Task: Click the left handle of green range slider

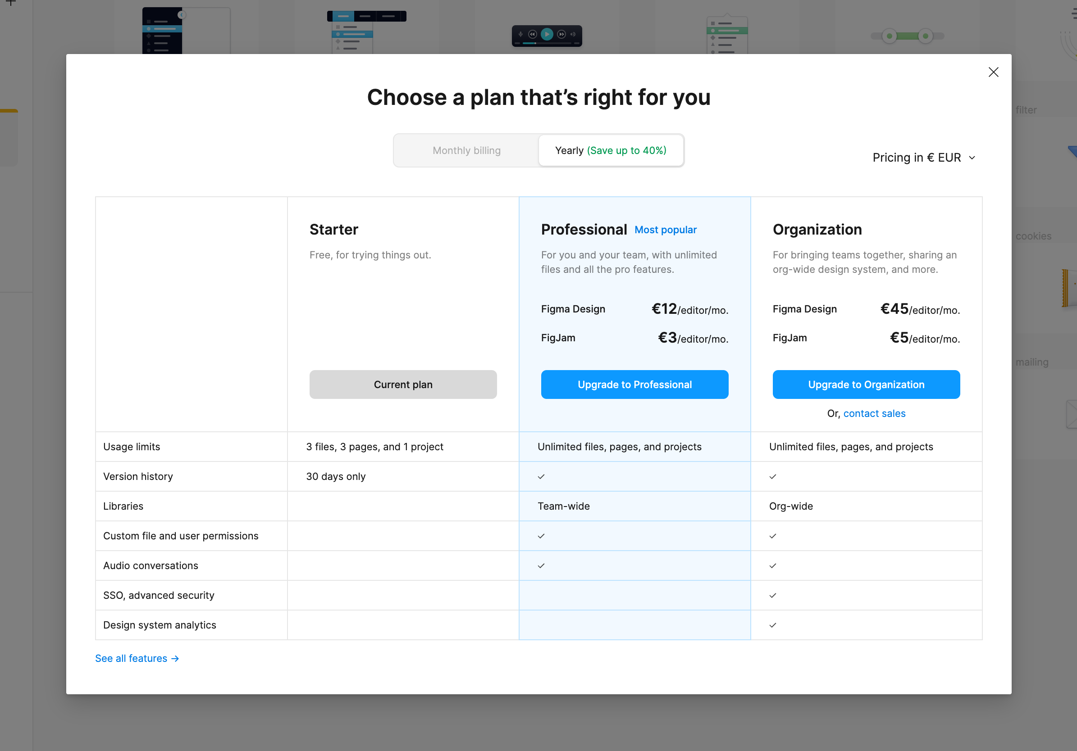Action: (x=889, y=36)
